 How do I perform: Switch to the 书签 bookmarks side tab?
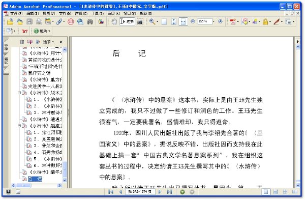click(6, 47)
